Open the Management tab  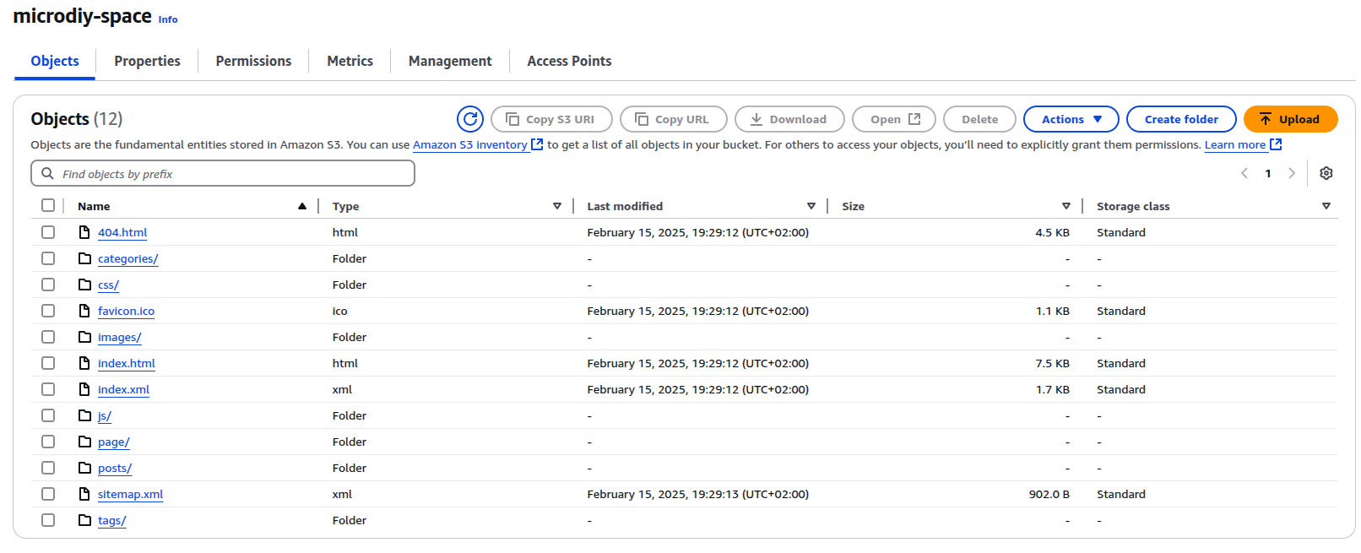pos(449,61)
